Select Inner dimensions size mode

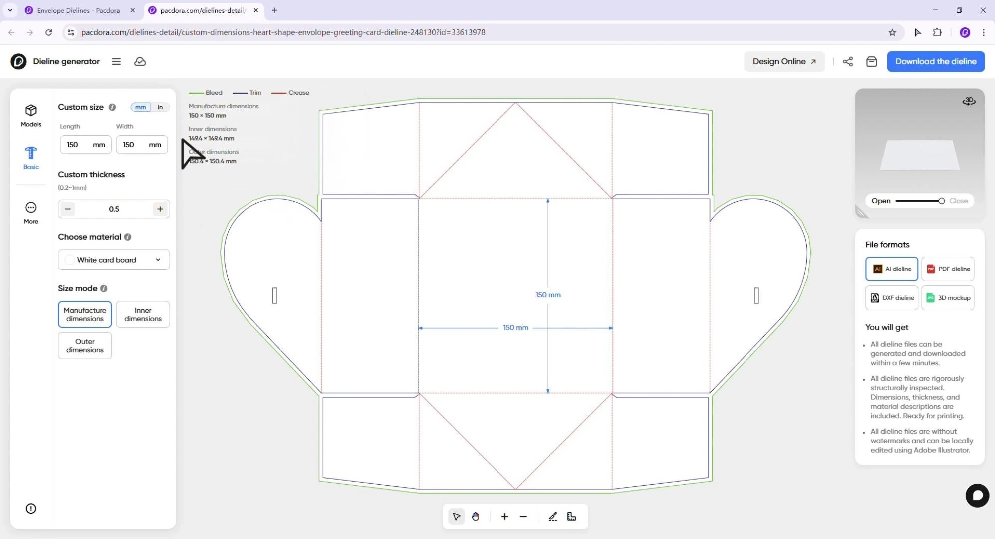[143, 314]
